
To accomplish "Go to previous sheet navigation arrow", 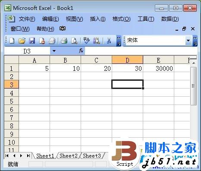I will (14, 155).
